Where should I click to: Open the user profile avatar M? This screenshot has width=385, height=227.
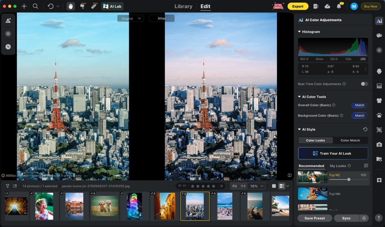[354, 6]
